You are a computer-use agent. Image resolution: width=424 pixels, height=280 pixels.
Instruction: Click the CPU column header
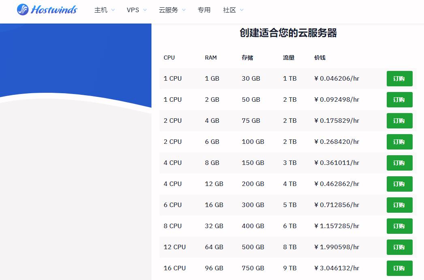click(x=169, y=58)
